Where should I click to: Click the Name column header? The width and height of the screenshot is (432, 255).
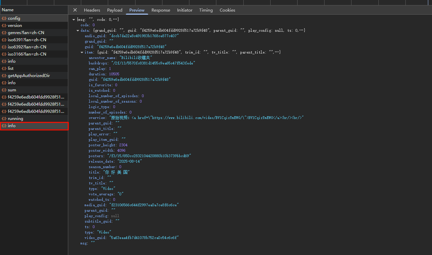tap(8, 10)
